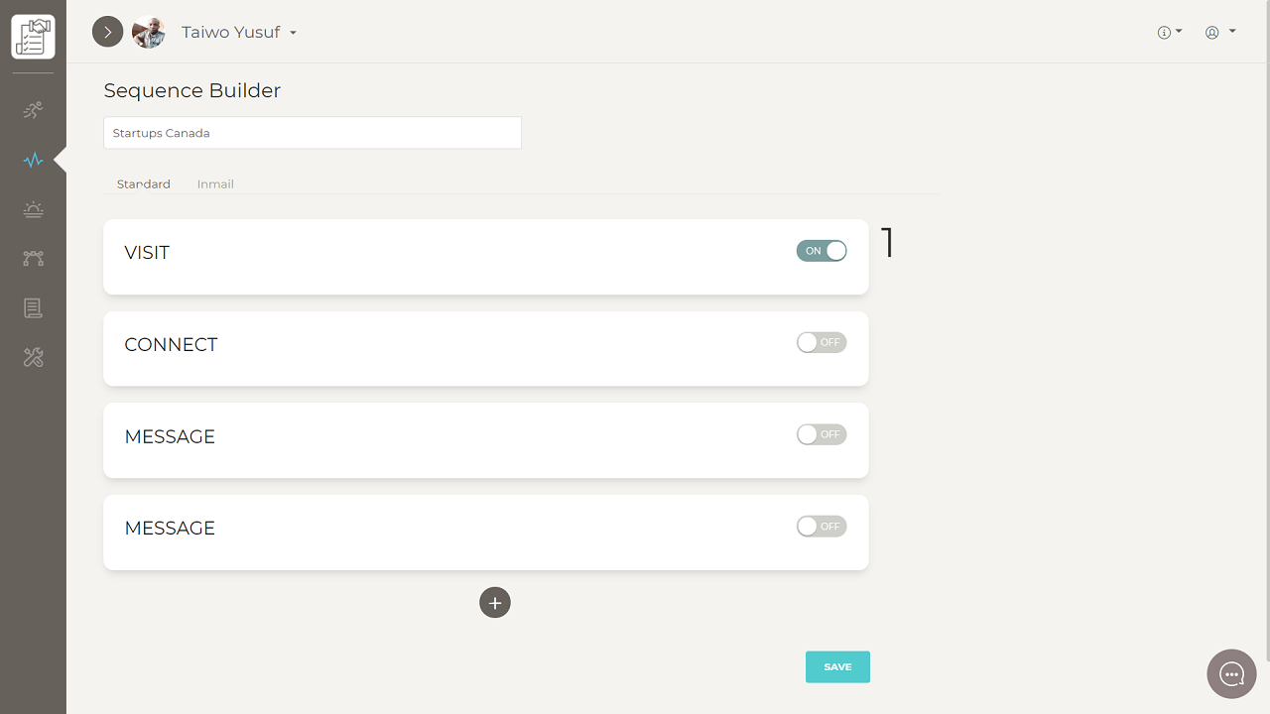Enable the second MESSAGE step toggle
The height and width of the screenshot is (714, 1270).
[x=822, y=527]
